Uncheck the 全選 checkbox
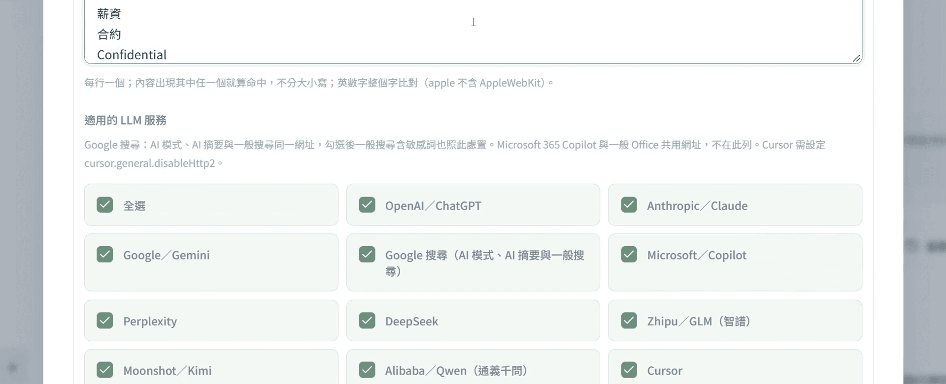 tap(105, 205)
